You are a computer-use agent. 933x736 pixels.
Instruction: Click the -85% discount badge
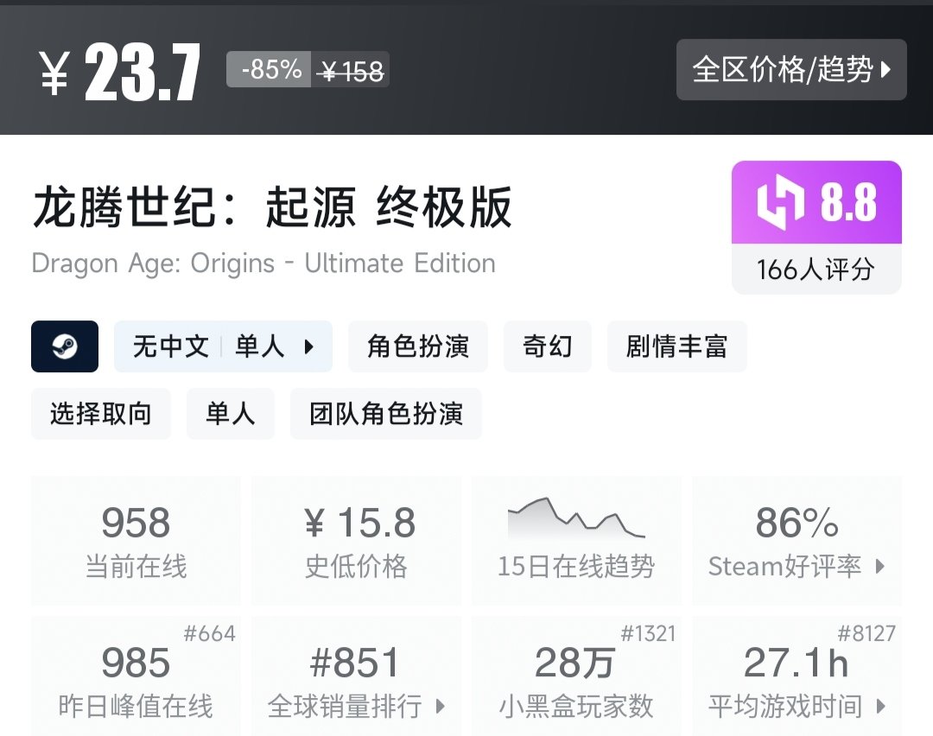(269, 70)
